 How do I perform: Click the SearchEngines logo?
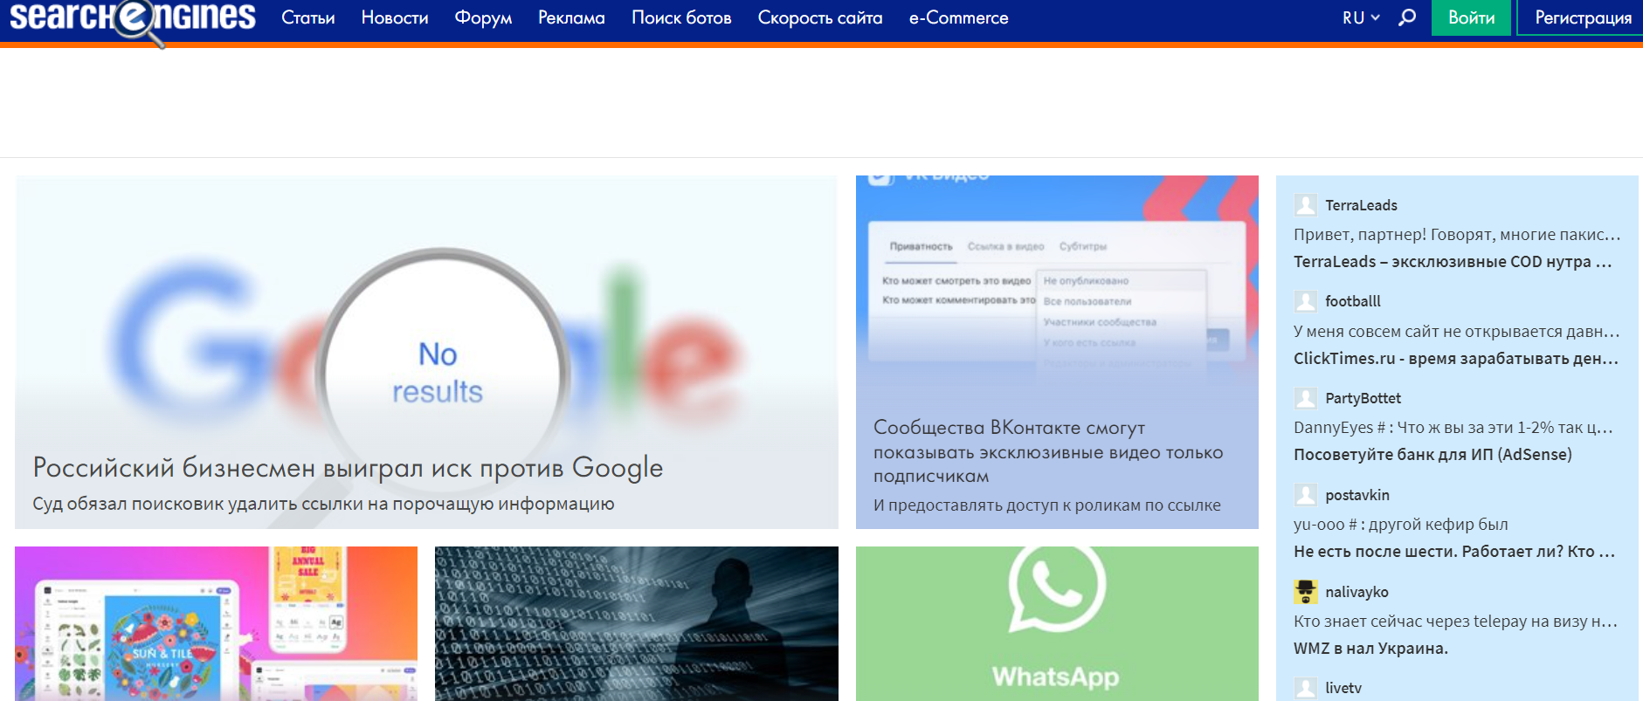pyautogui.click(x=133, y=19)
